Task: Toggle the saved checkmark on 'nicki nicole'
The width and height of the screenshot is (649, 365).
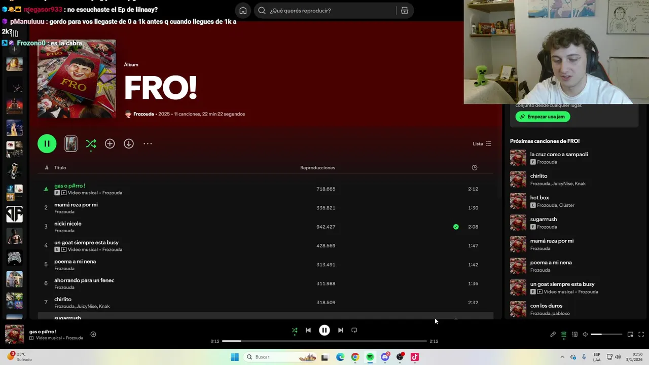Action: [x=456, y=227]
